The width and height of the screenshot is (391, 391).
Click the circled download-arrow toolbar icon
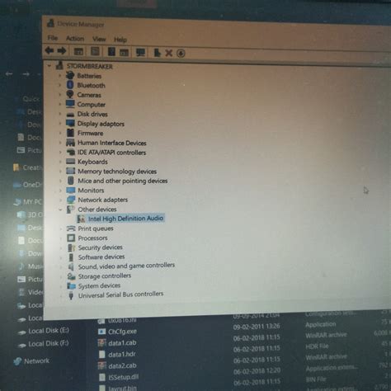[181, 53]
